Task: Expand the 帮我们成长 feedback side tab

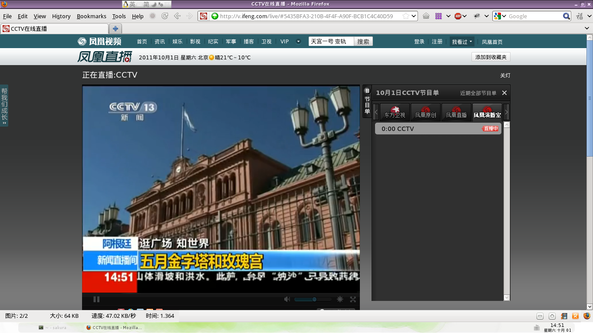Action: click(x=4, y=106)
